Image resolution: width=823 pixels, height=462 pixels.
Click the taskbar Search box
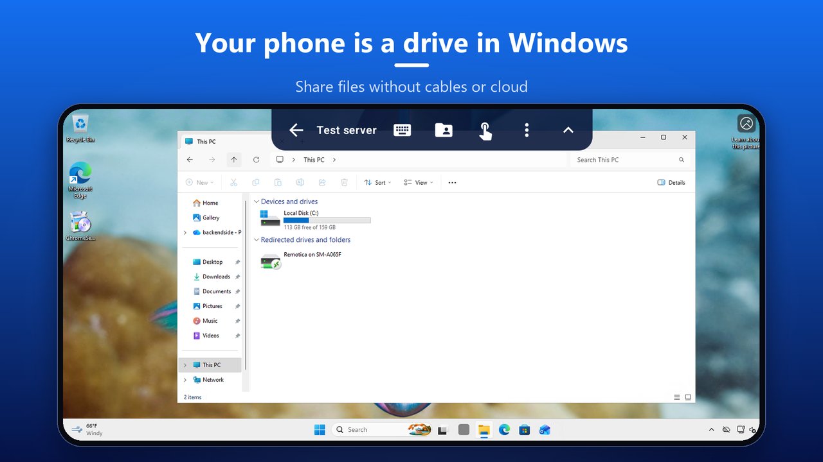click(382, 430)
